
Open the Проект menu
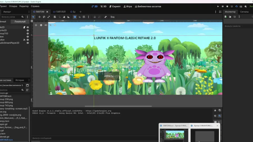3,6
